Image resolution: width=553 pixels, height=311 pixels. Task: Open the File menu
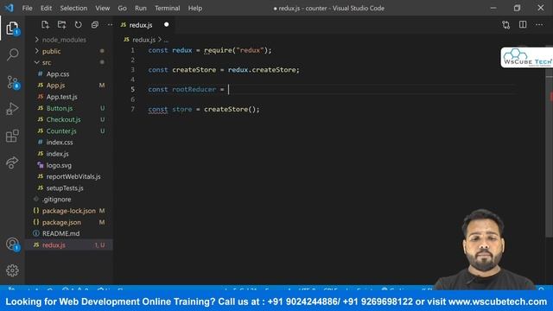click(27, 8)
